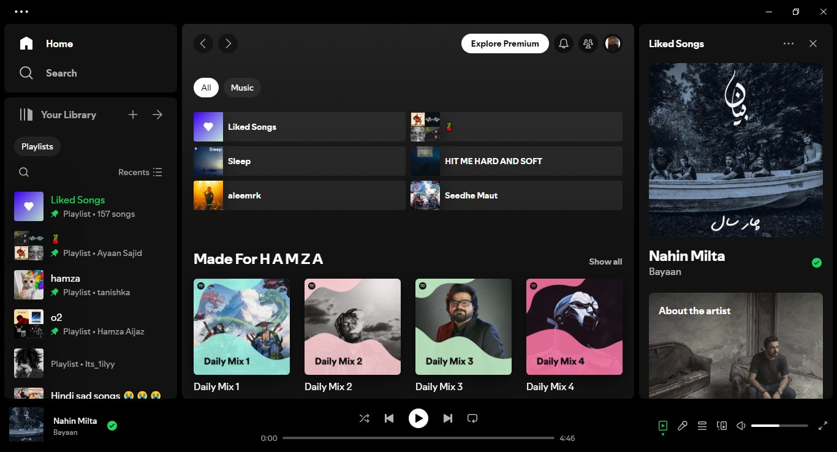
Task: Click the now playing bar album thumbnail
Action: point(26,424)
